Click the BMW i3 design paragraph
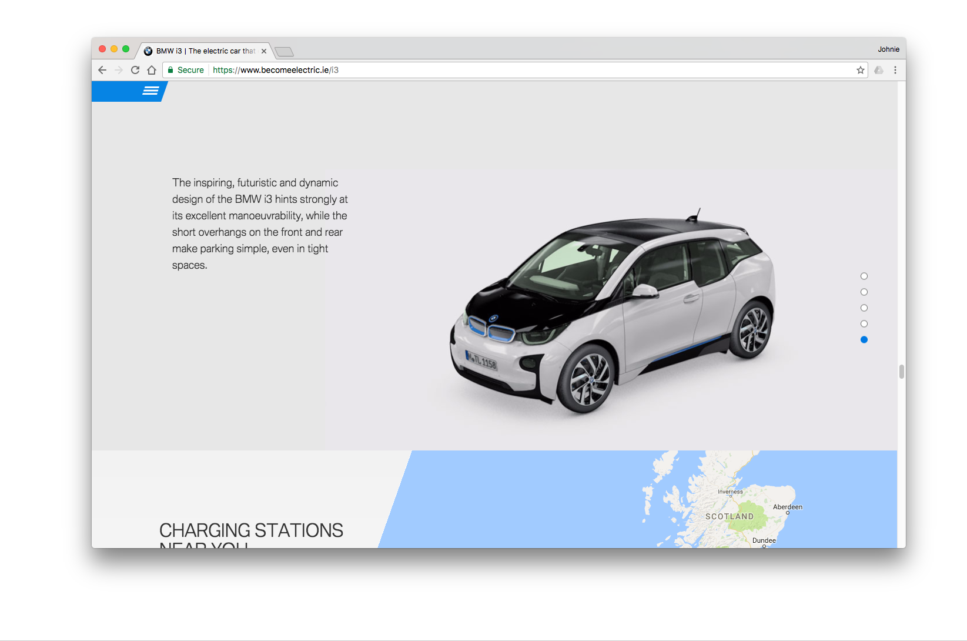The width and height of the screenshot is (967, 641). 260,224
